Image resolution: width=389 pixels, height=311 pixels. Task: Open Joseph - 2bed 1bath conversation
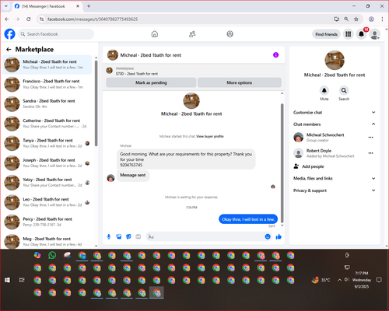click(x=47, y=163)
